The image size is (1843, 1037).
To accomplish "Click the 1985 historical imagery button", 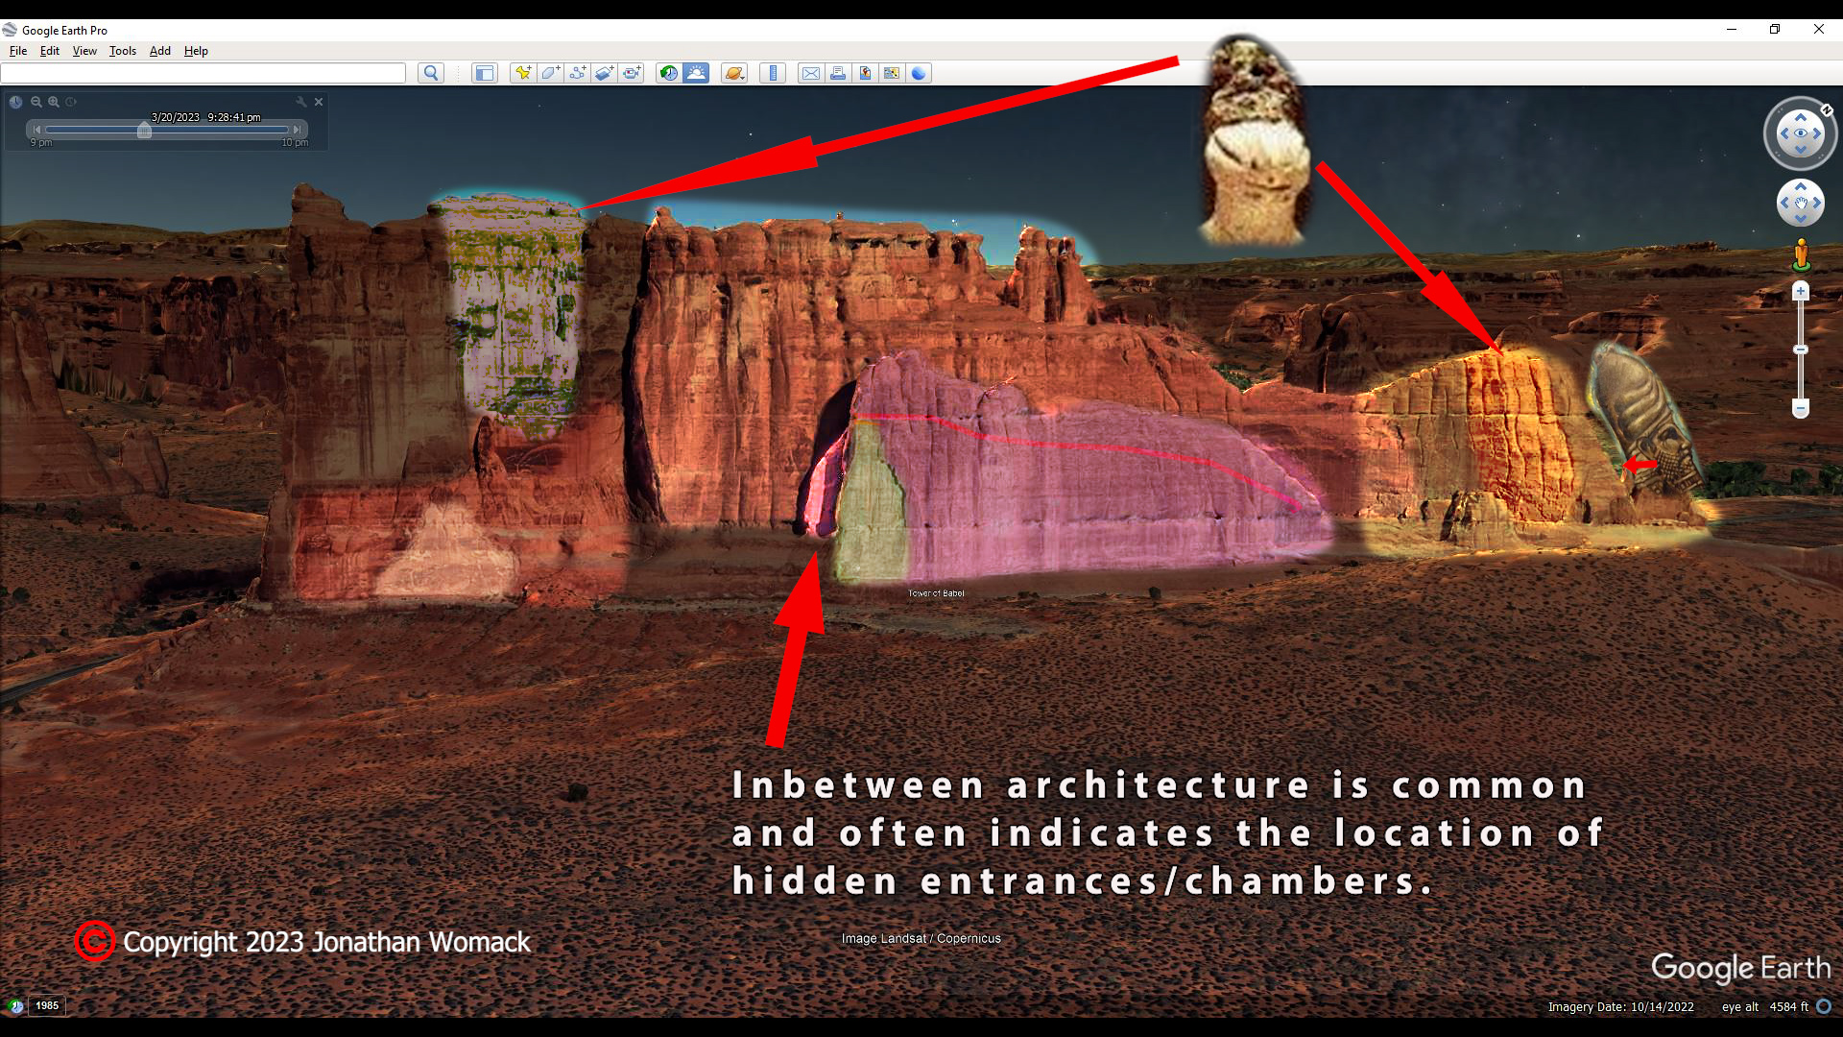I will pos(47,1005).
